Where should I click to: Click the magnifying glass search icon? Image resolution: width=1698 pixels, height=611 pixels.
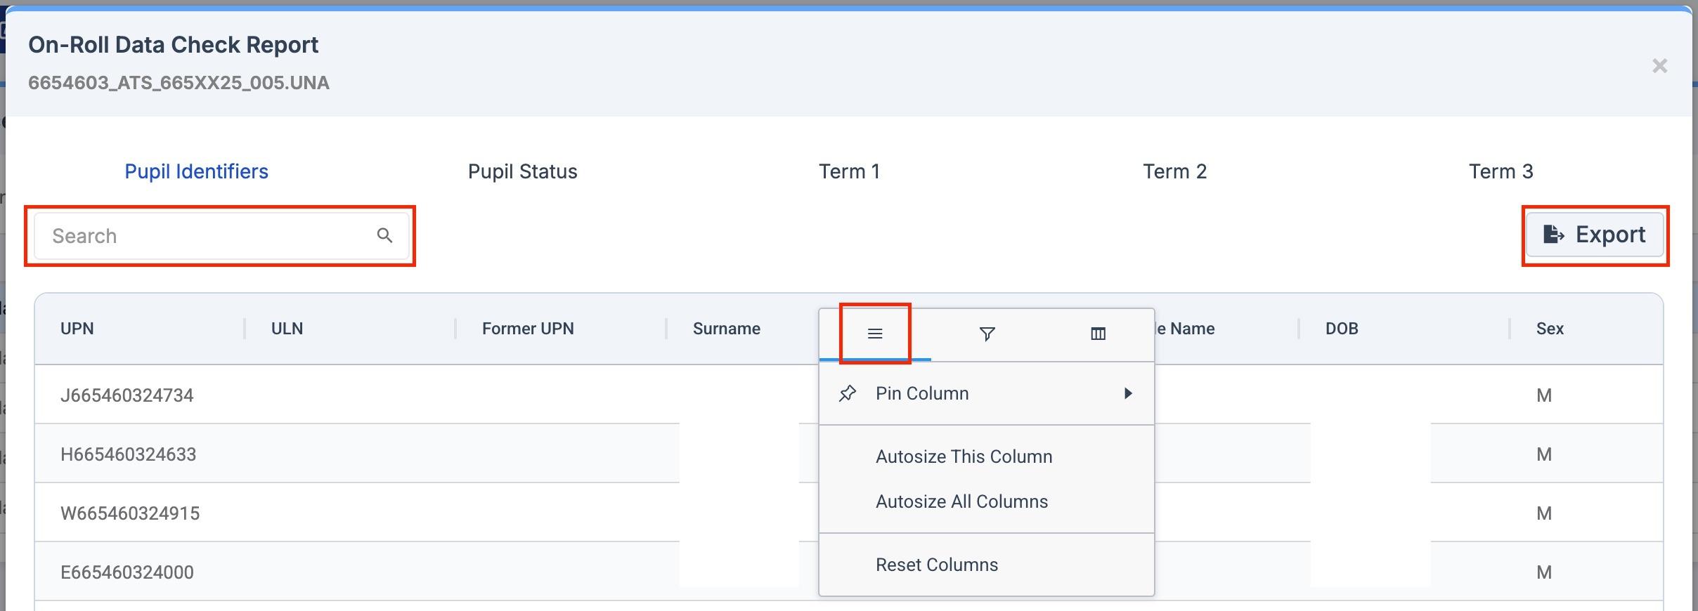click(384, 236)
